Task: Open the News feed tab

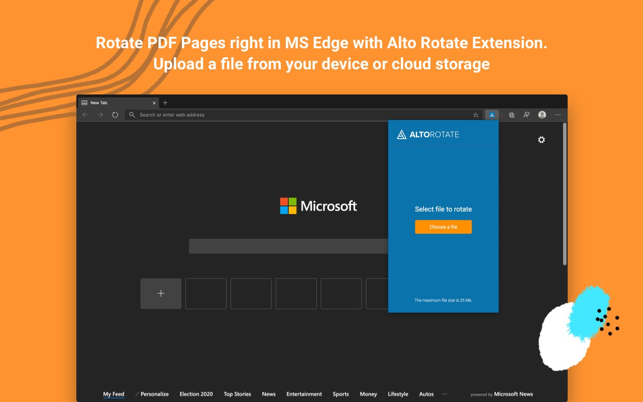Action: [269, 394]
